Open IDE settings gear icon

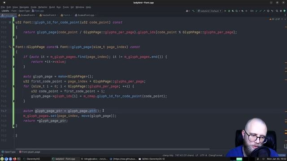tap(281, 11)
